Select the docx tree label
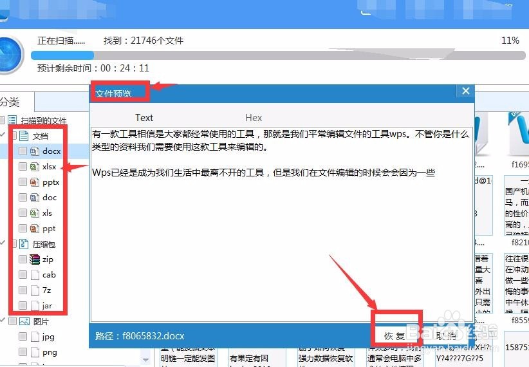The width and height of the screenshot is (529, 367). 51,151
